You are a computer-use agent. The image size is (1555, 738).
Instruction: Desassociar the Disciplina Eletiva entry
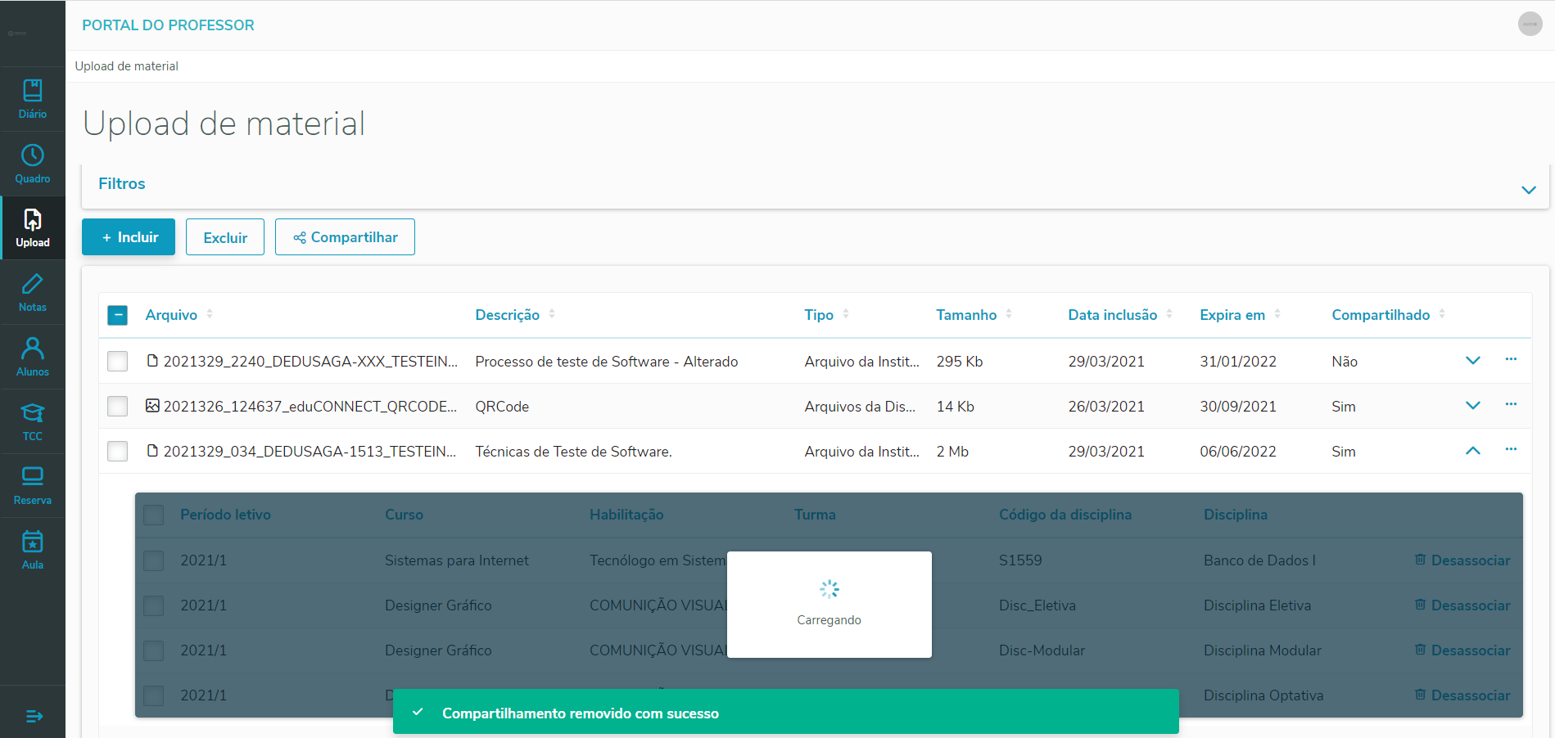1462,605
